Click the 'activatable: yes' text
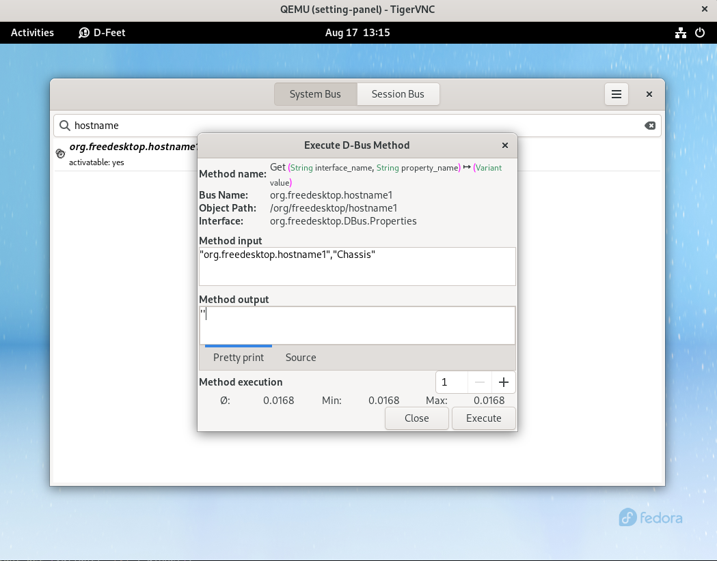Viewport: 717px width, 561px height. (x=96, y=162)
